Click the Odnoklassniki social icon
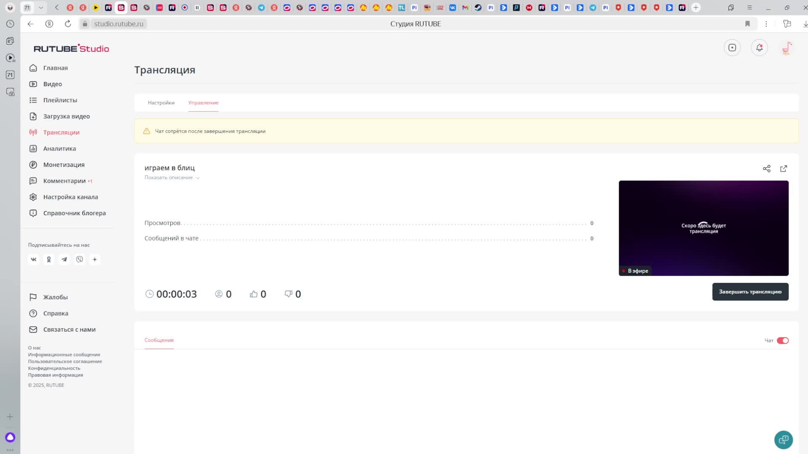Screen dimensions: 808x454 tap(49, 259)
